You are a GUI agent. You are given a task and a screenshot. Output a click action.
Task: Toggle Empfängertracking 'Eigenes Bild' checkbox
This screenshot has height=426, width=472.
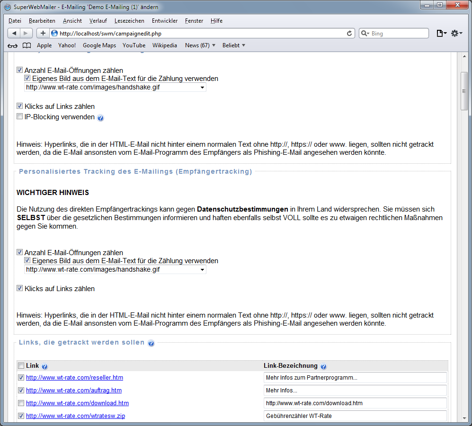click(27, 260)
